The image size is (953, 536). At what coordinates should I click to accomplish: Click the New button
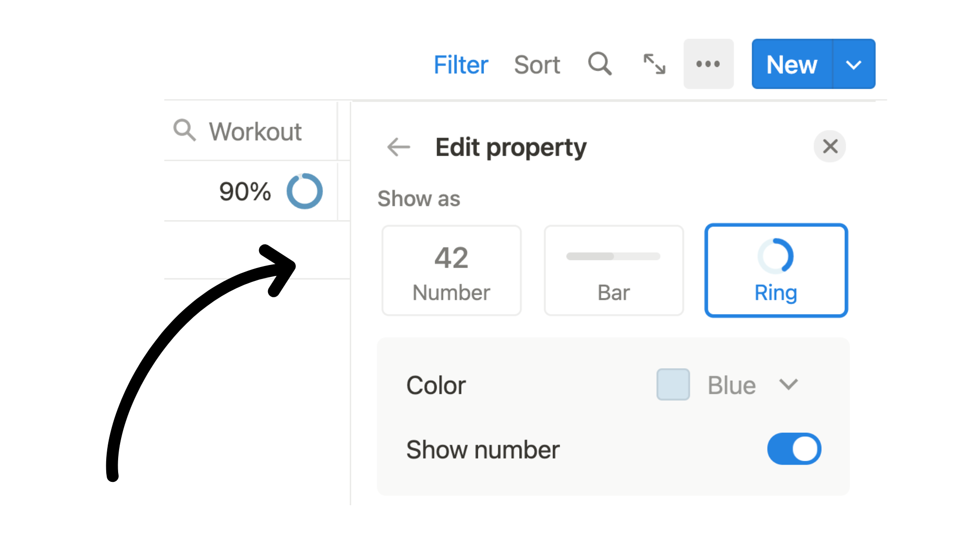click(x=791, y=64)
